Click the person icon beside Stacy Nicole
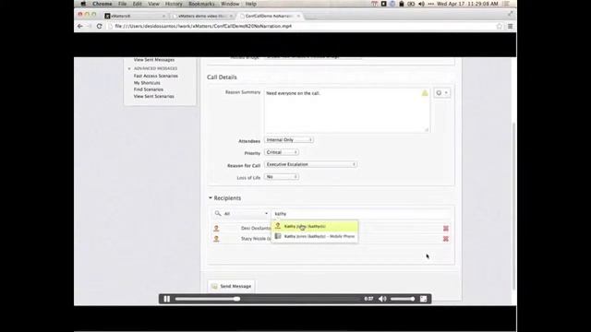This screenshot has height=332, width=591. click(216, 239)
